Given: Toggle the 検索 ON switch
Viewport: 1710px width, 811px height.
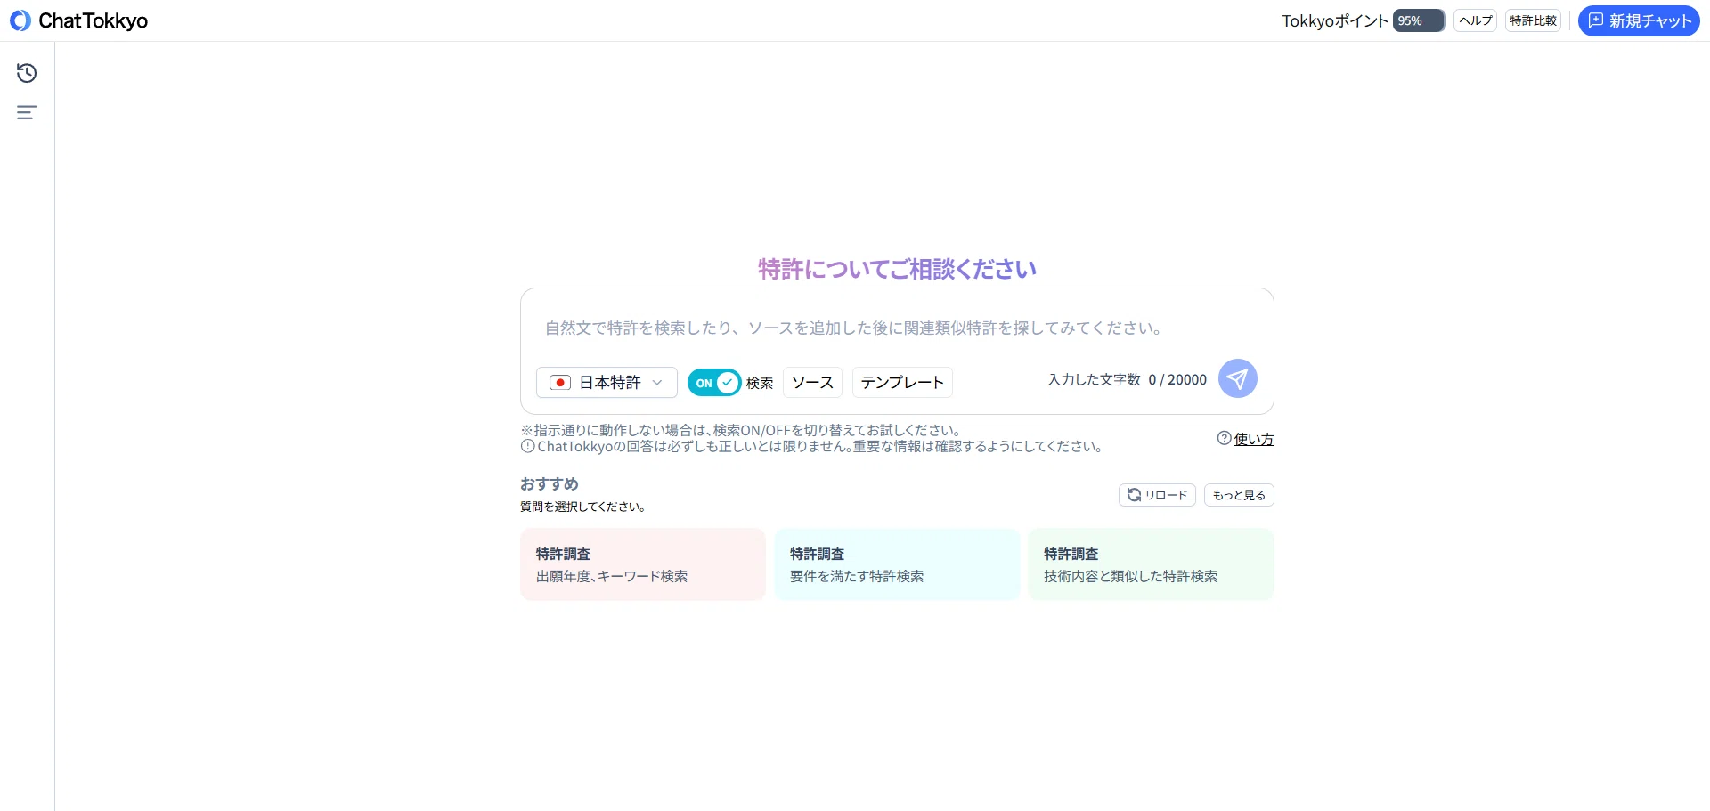Looking at the screenshot, I should (714, 383).
